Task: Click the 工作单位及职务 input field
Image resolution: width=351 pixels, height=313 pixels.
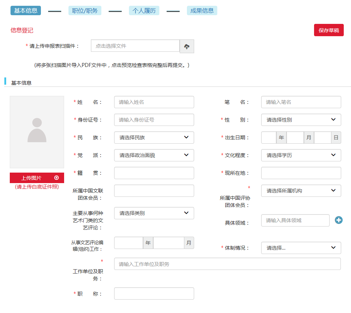Action: (227, 264)
